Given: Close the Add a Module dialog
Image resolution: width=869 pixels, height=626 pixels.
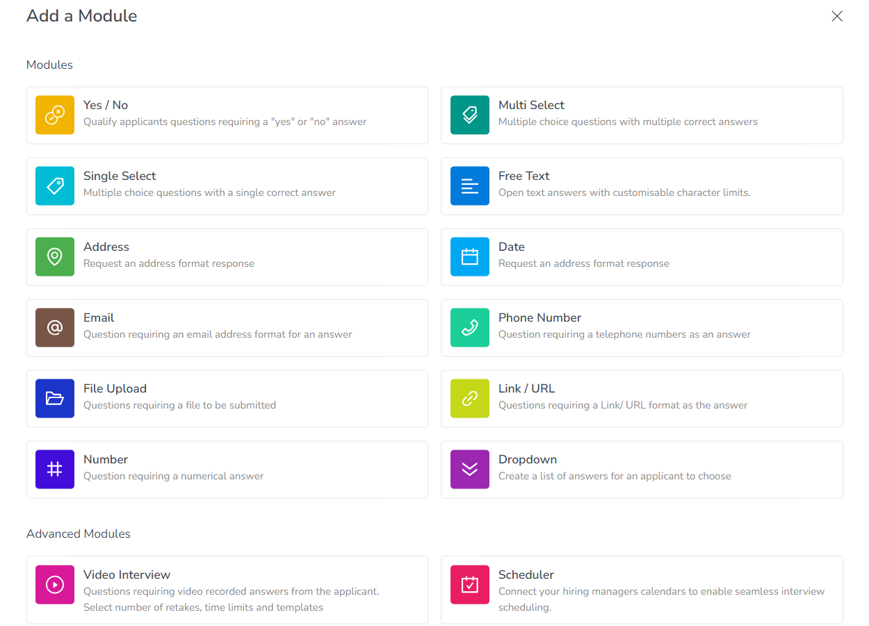Looking at the screenshot, I should [837, 16].
